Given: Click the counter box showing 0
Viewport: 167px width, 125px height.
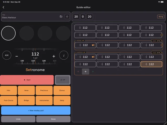Looking at the screenshot, I should 83,17.
